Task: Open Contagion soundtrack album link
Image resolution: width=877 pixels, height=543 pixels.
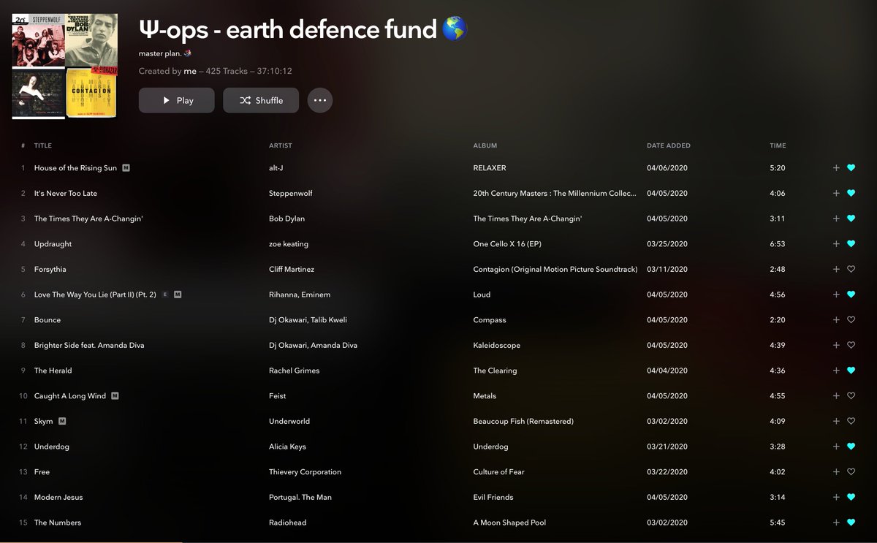Action: (x=555, y=270)
